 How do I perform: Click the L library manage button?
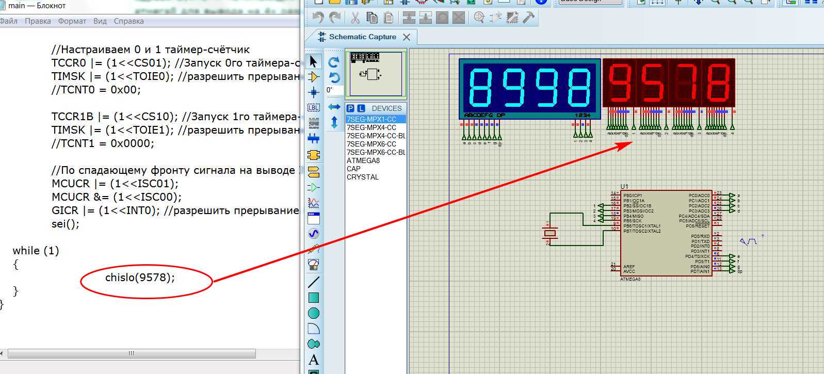361,108
